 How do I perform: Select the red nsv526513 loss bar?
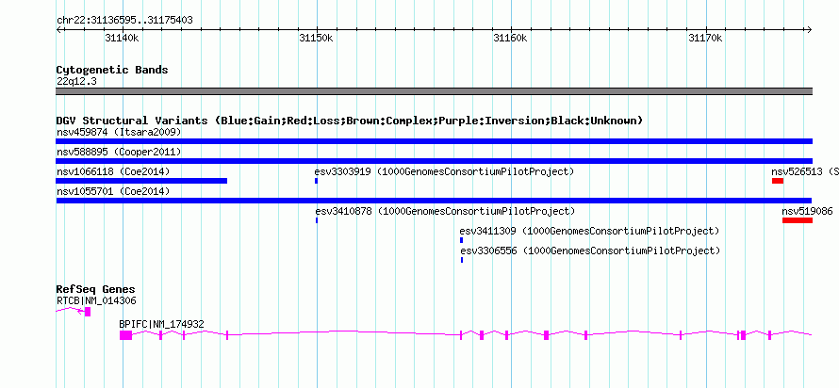778,181
